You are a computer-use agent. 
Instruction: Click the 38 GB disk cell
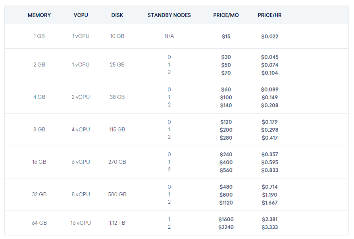coord(117,97)
